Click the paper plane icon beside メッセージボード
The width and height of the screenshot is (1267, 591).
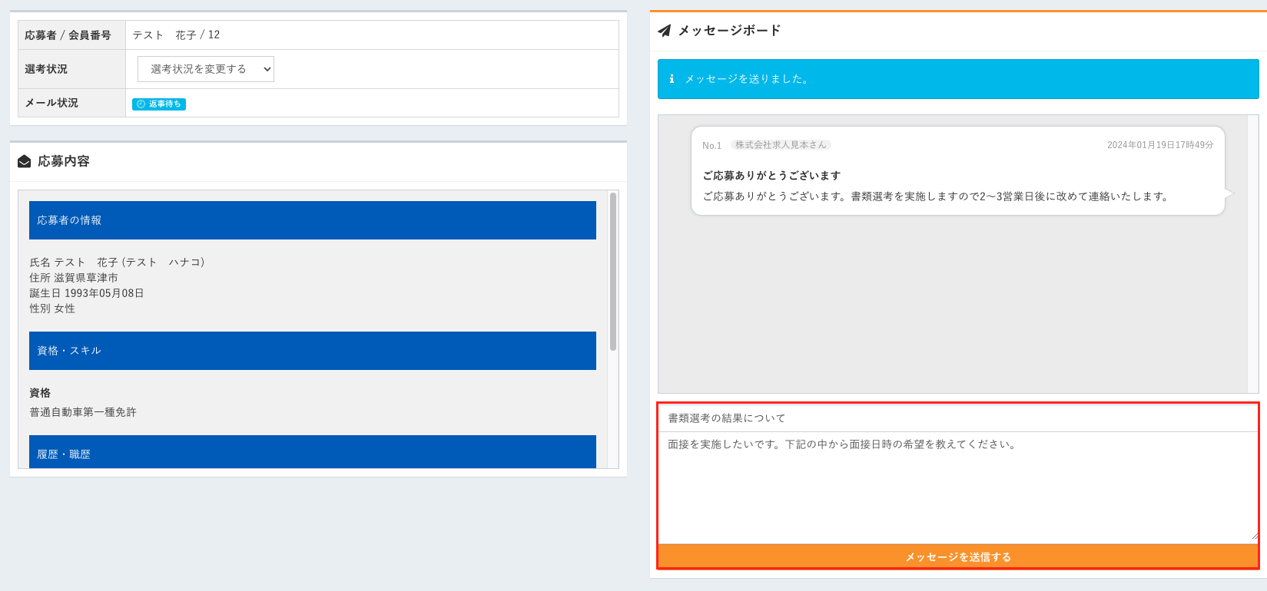tap(665, 31)
